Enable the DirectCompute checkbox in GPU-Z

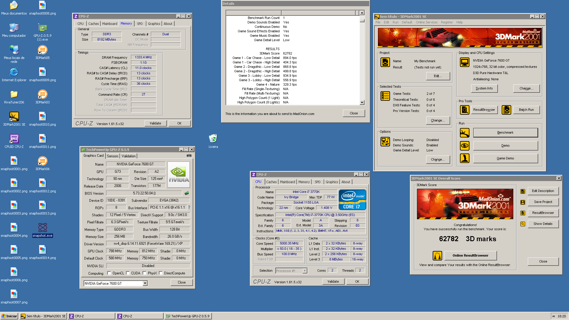[x=161, y=273]
